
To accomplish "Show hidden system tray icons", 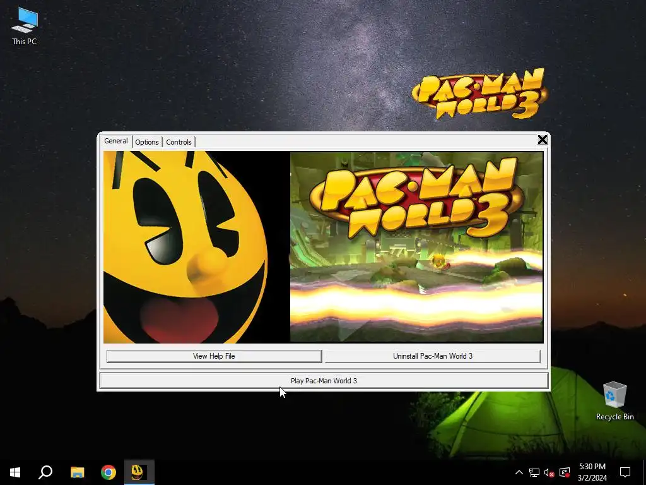I will tap(519, 472).
